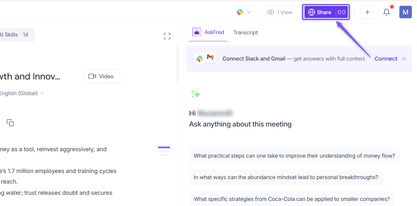Open the M user avatar menu

[x=405, y=12]
